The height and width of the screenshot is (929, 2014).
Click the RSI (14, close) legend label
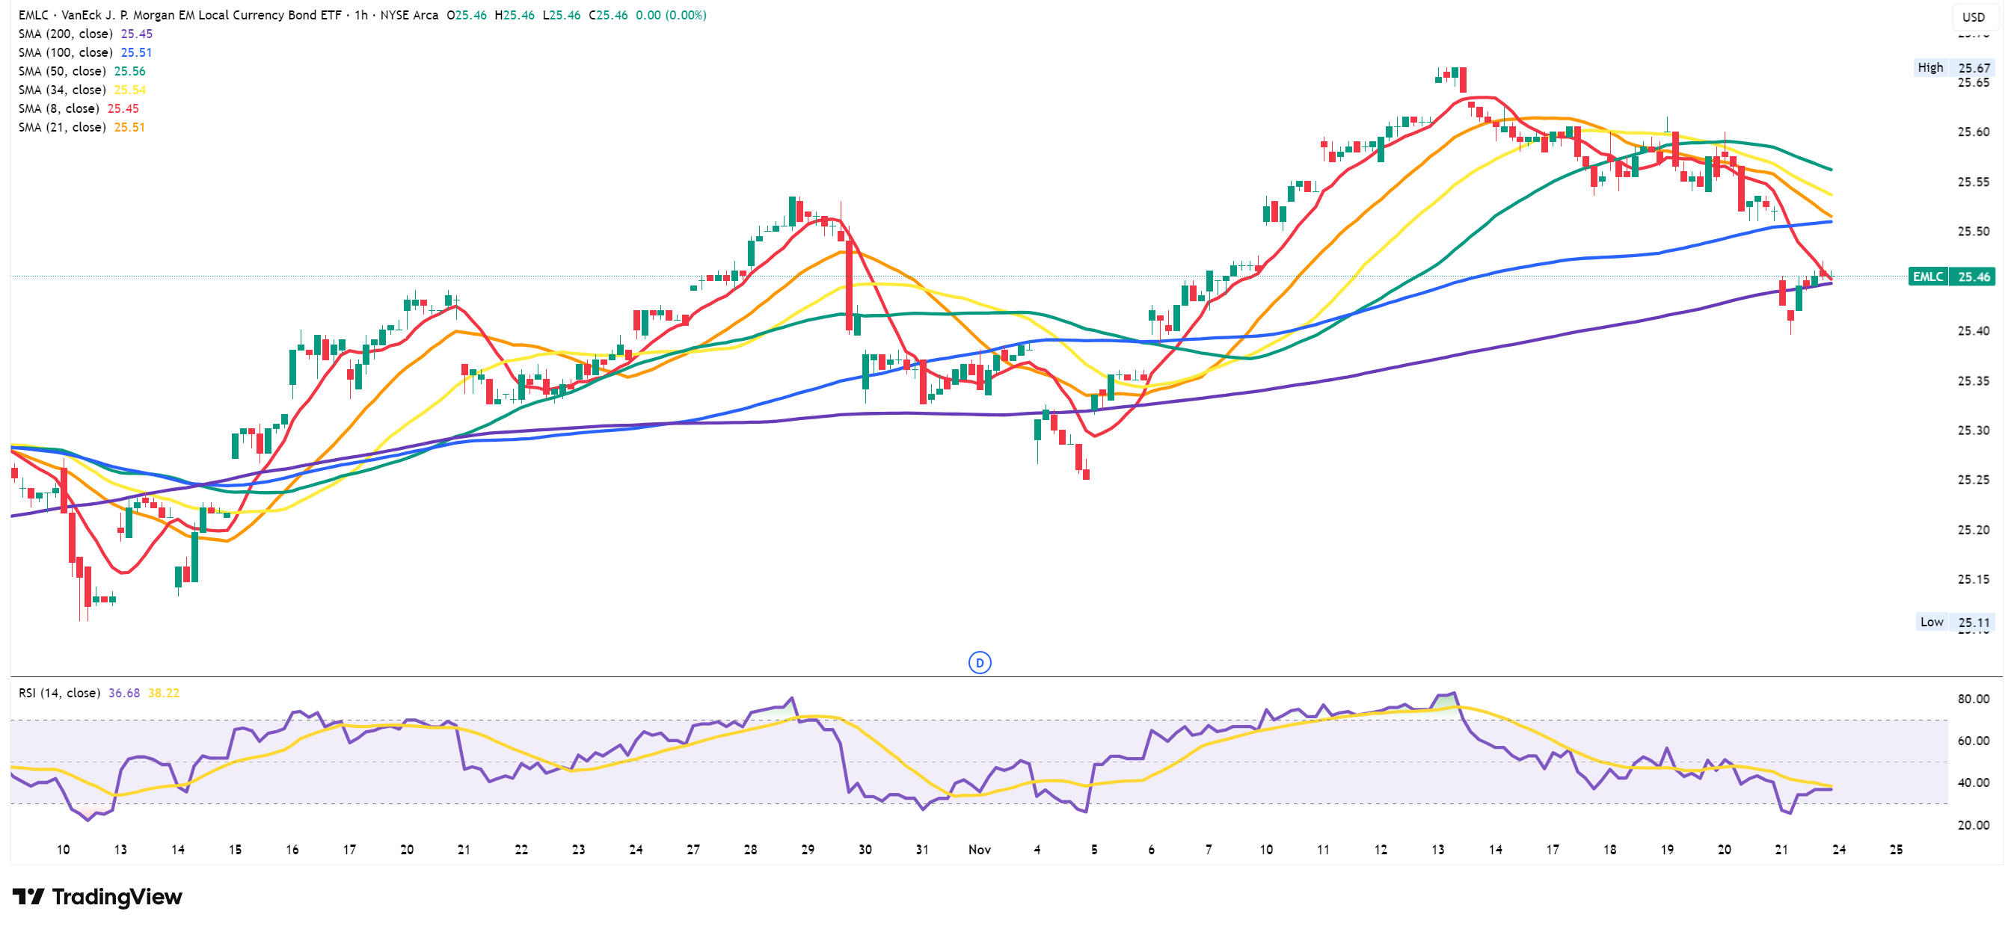[x=59, y=693]
